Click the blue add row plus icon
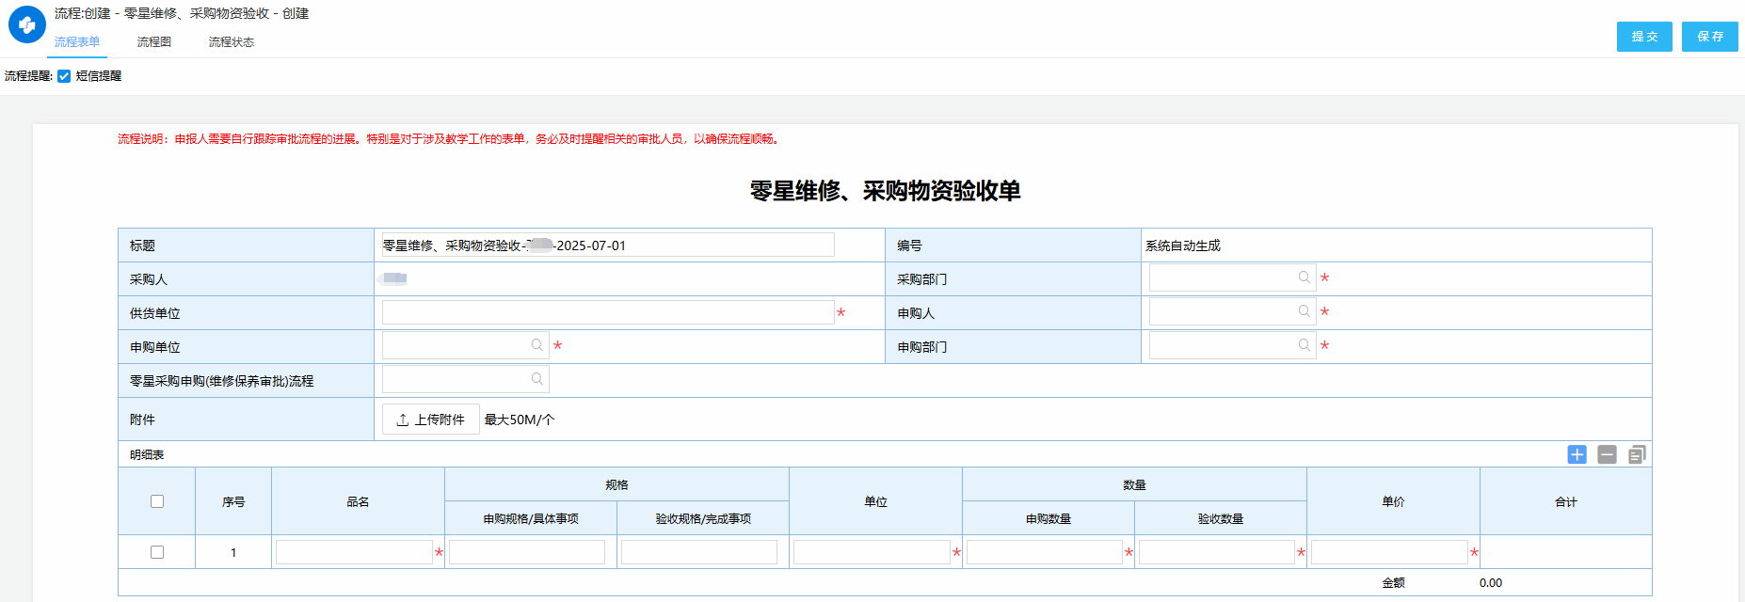Screen dimensions: 1745x602 [1577, 454]
